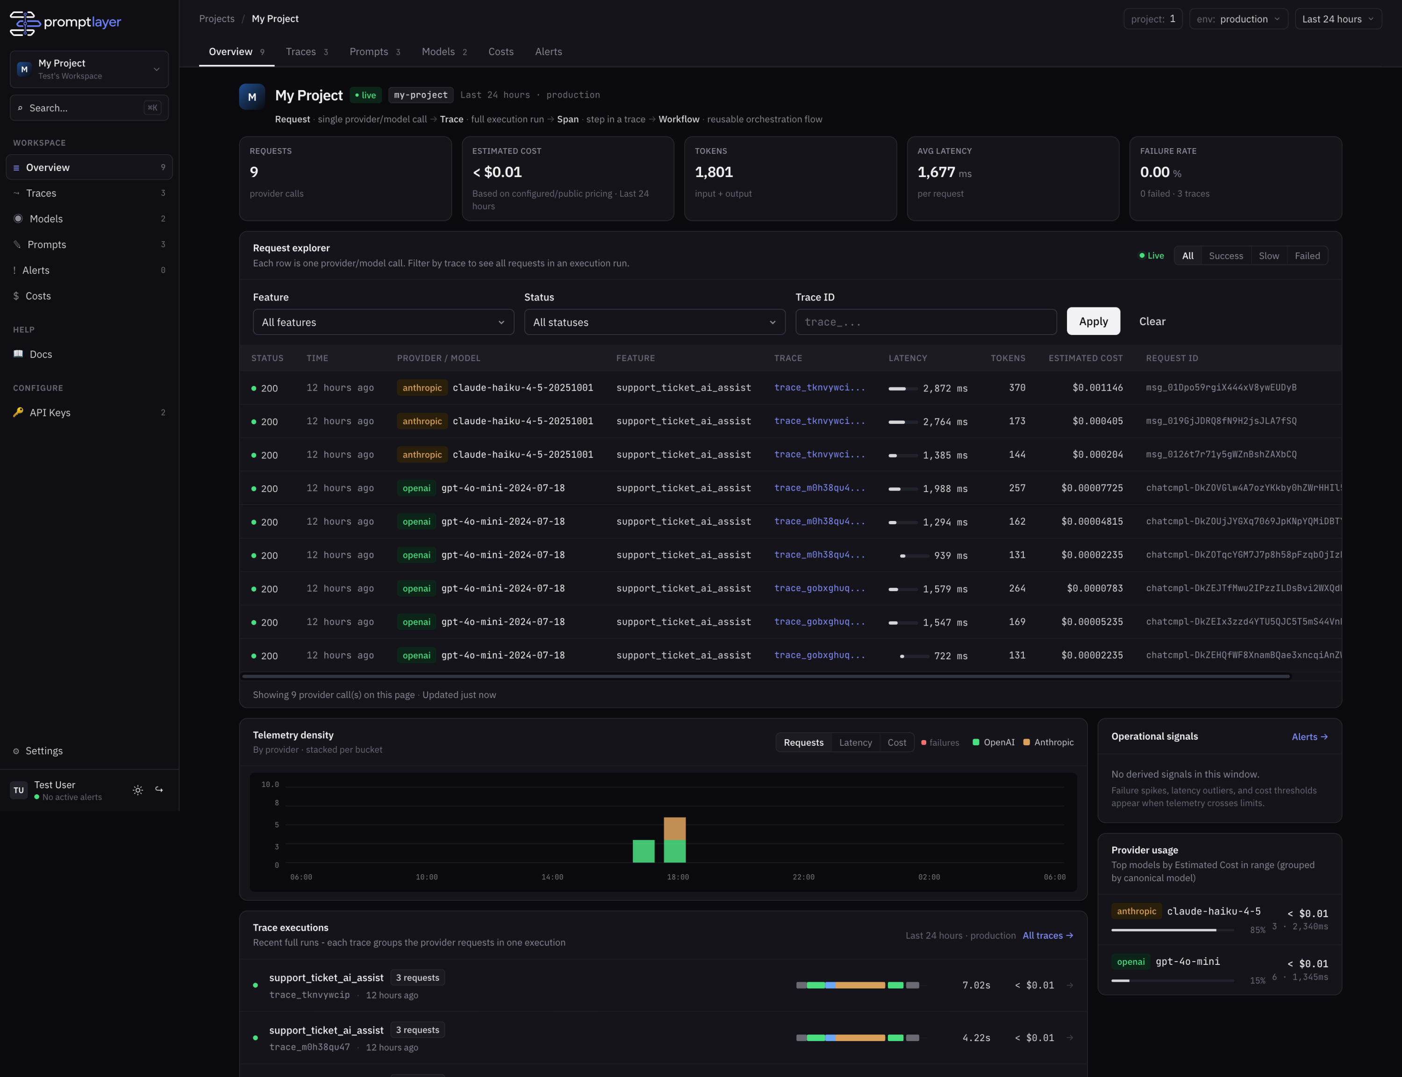Open Settings via gear icon
The height and width of the screenshot is (1077, 1402).
(x=16, y=751)
